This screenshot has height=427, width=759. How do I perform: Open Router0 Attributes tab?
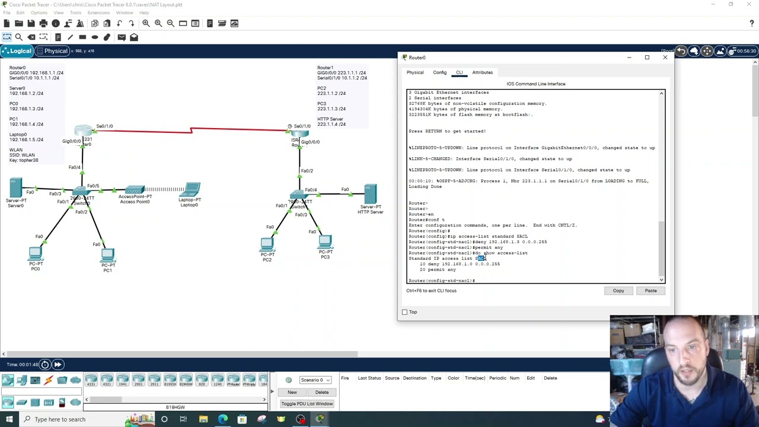click(483, 72)
